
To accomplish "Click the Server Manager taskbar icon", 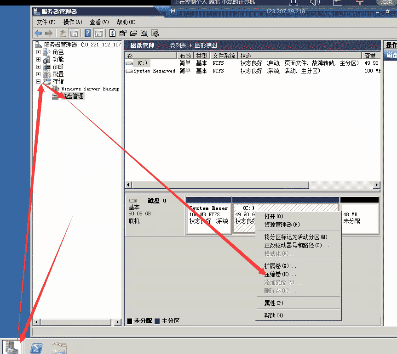I will [x=12, y=347].
